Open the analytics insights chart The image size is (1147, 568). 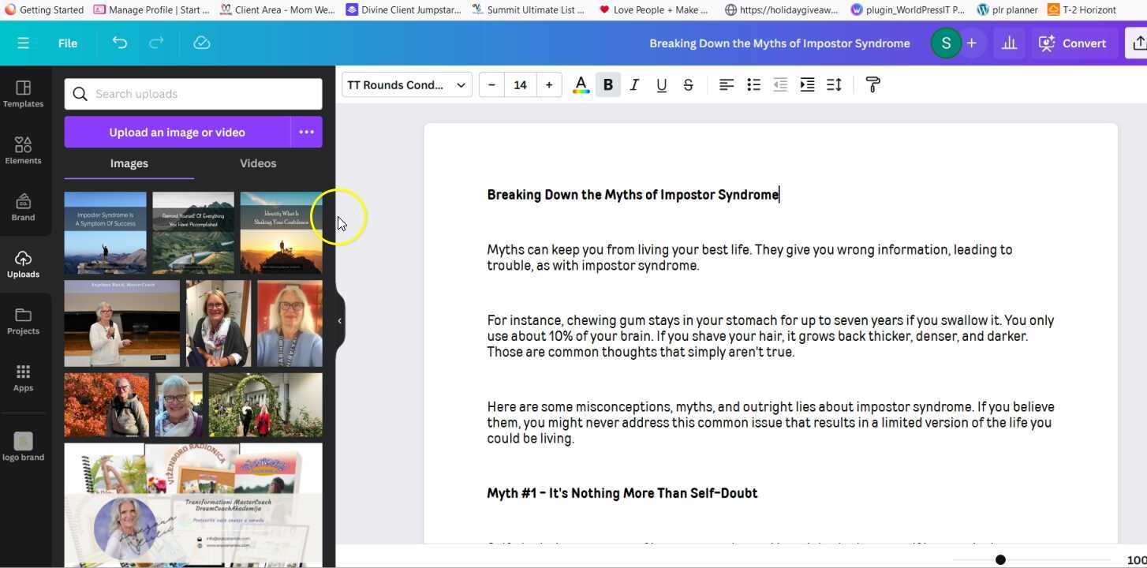[1009, 43]
